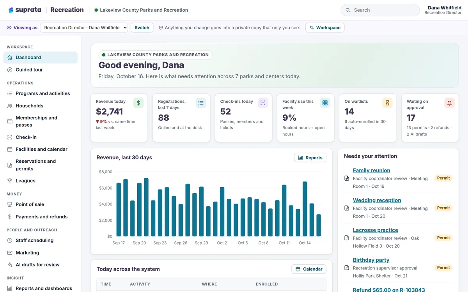Click the AI drafts sparkle icon
The width and height of the screenshot is (468, 292).
10,265
